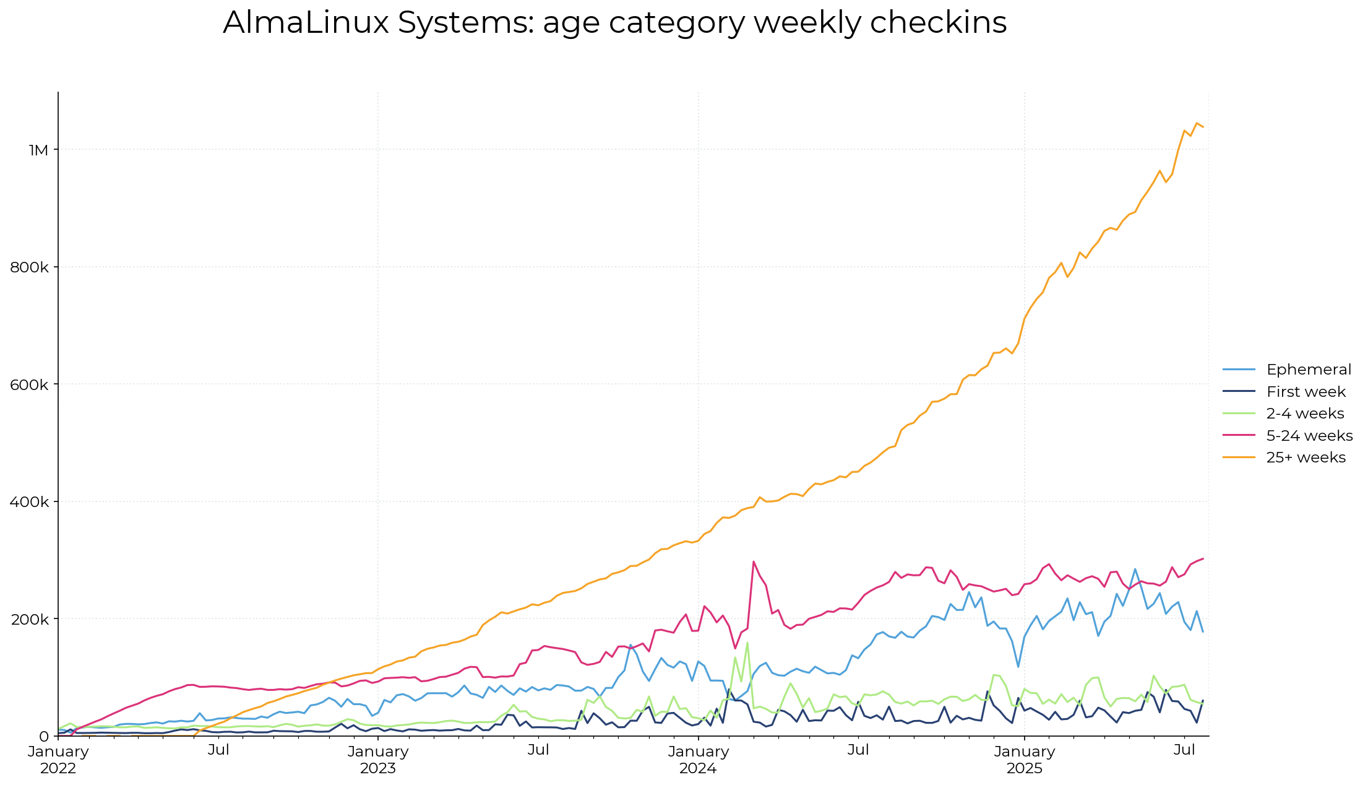This screenshot has width=1368, height=785.
Task: Click the light blue Ephemeral legend line
Action: point(1239,370)
